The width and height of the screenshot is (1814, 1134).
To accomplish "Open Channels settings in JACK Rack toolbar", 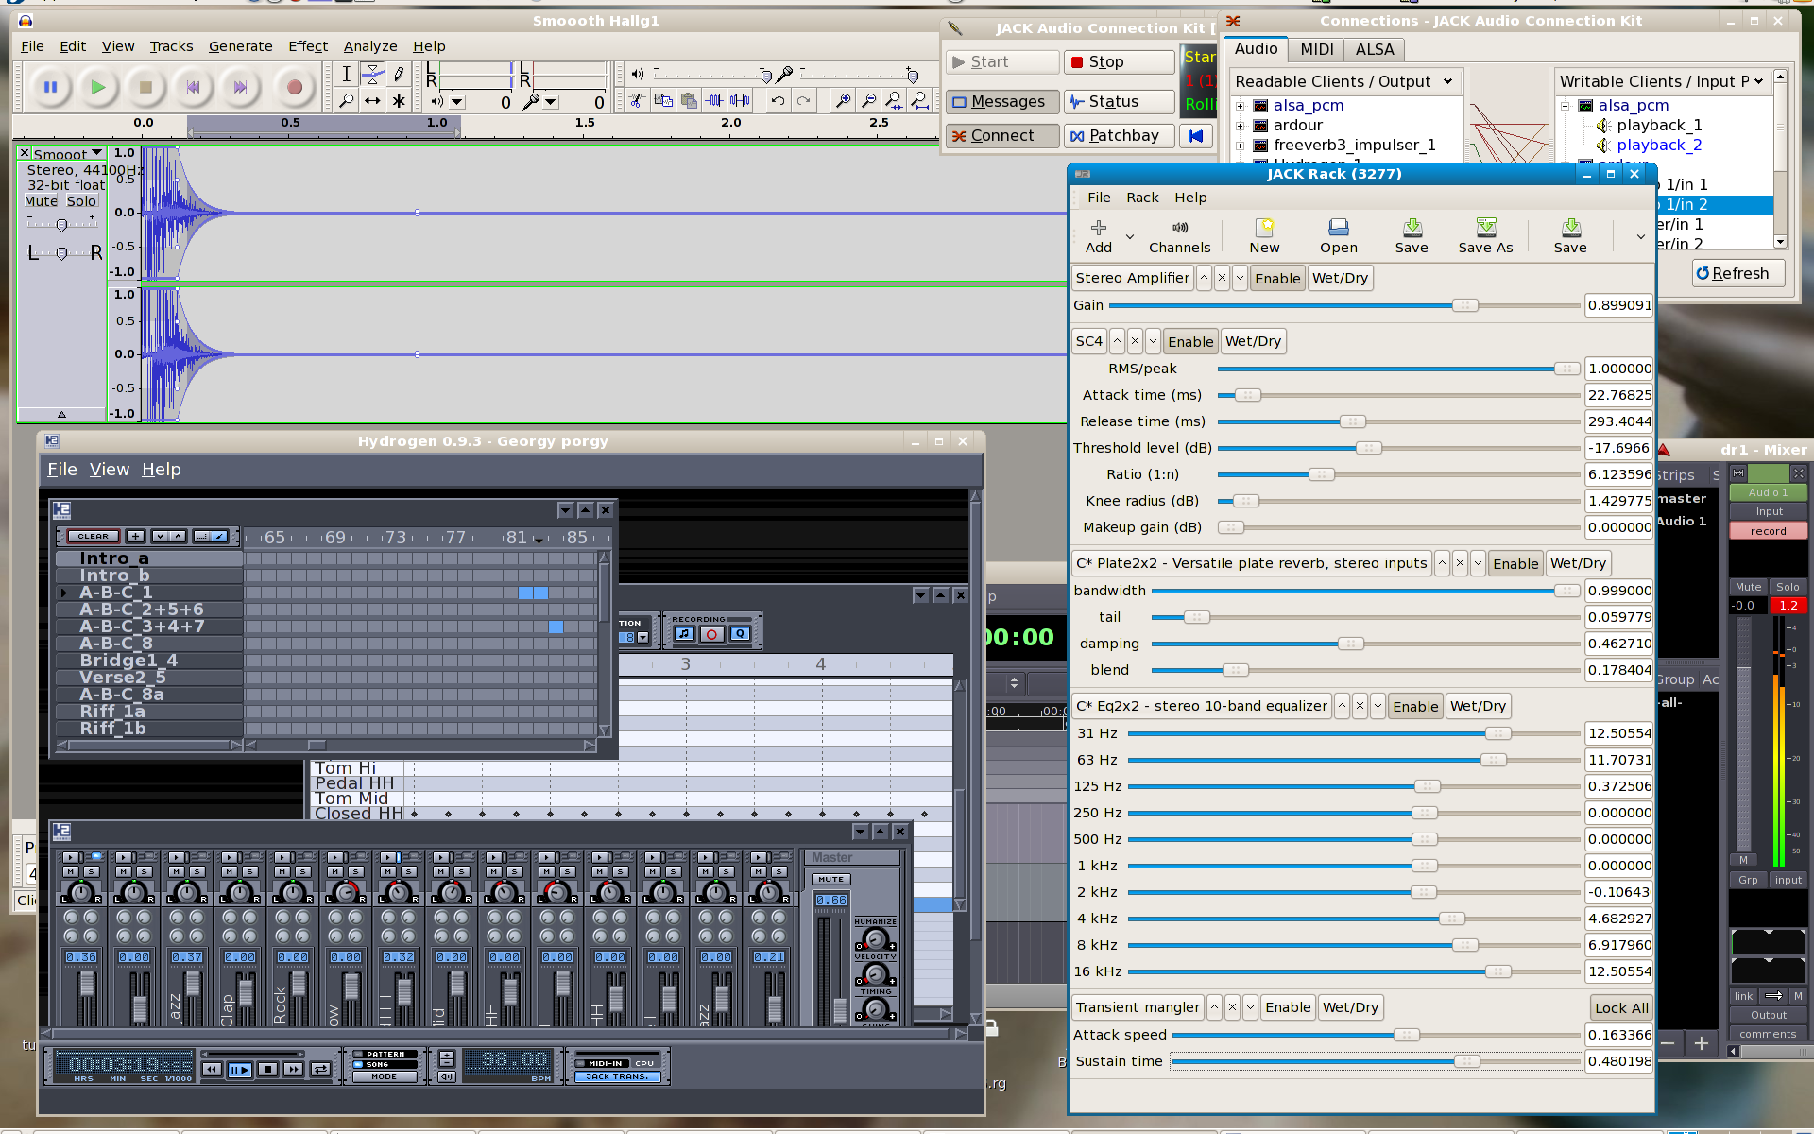I will (1179, 236).
